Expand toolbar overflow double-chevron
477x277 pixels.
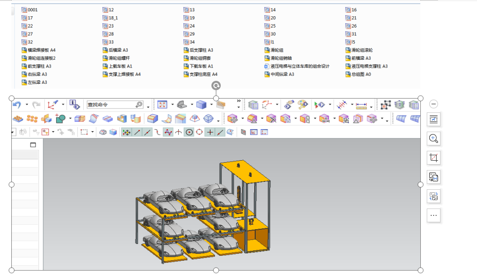tap(239, 101)
